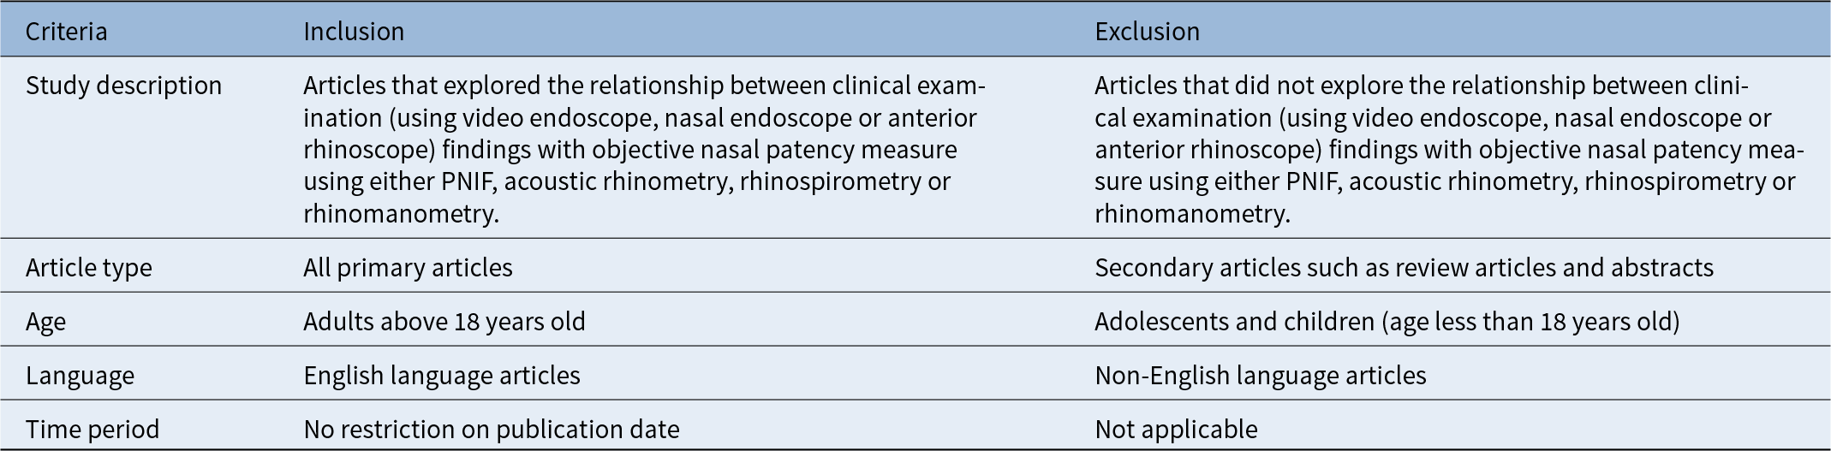Click exclusion paragraph starting 'Articles that did not'
The image size is (1831, 451).
click(1449, 150)
